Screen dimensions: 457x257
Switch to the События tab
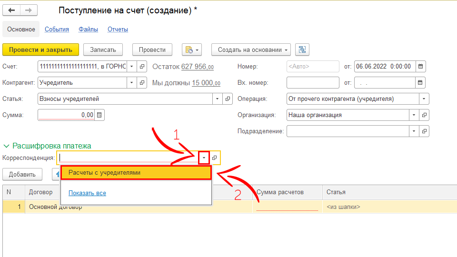(57, 29)
